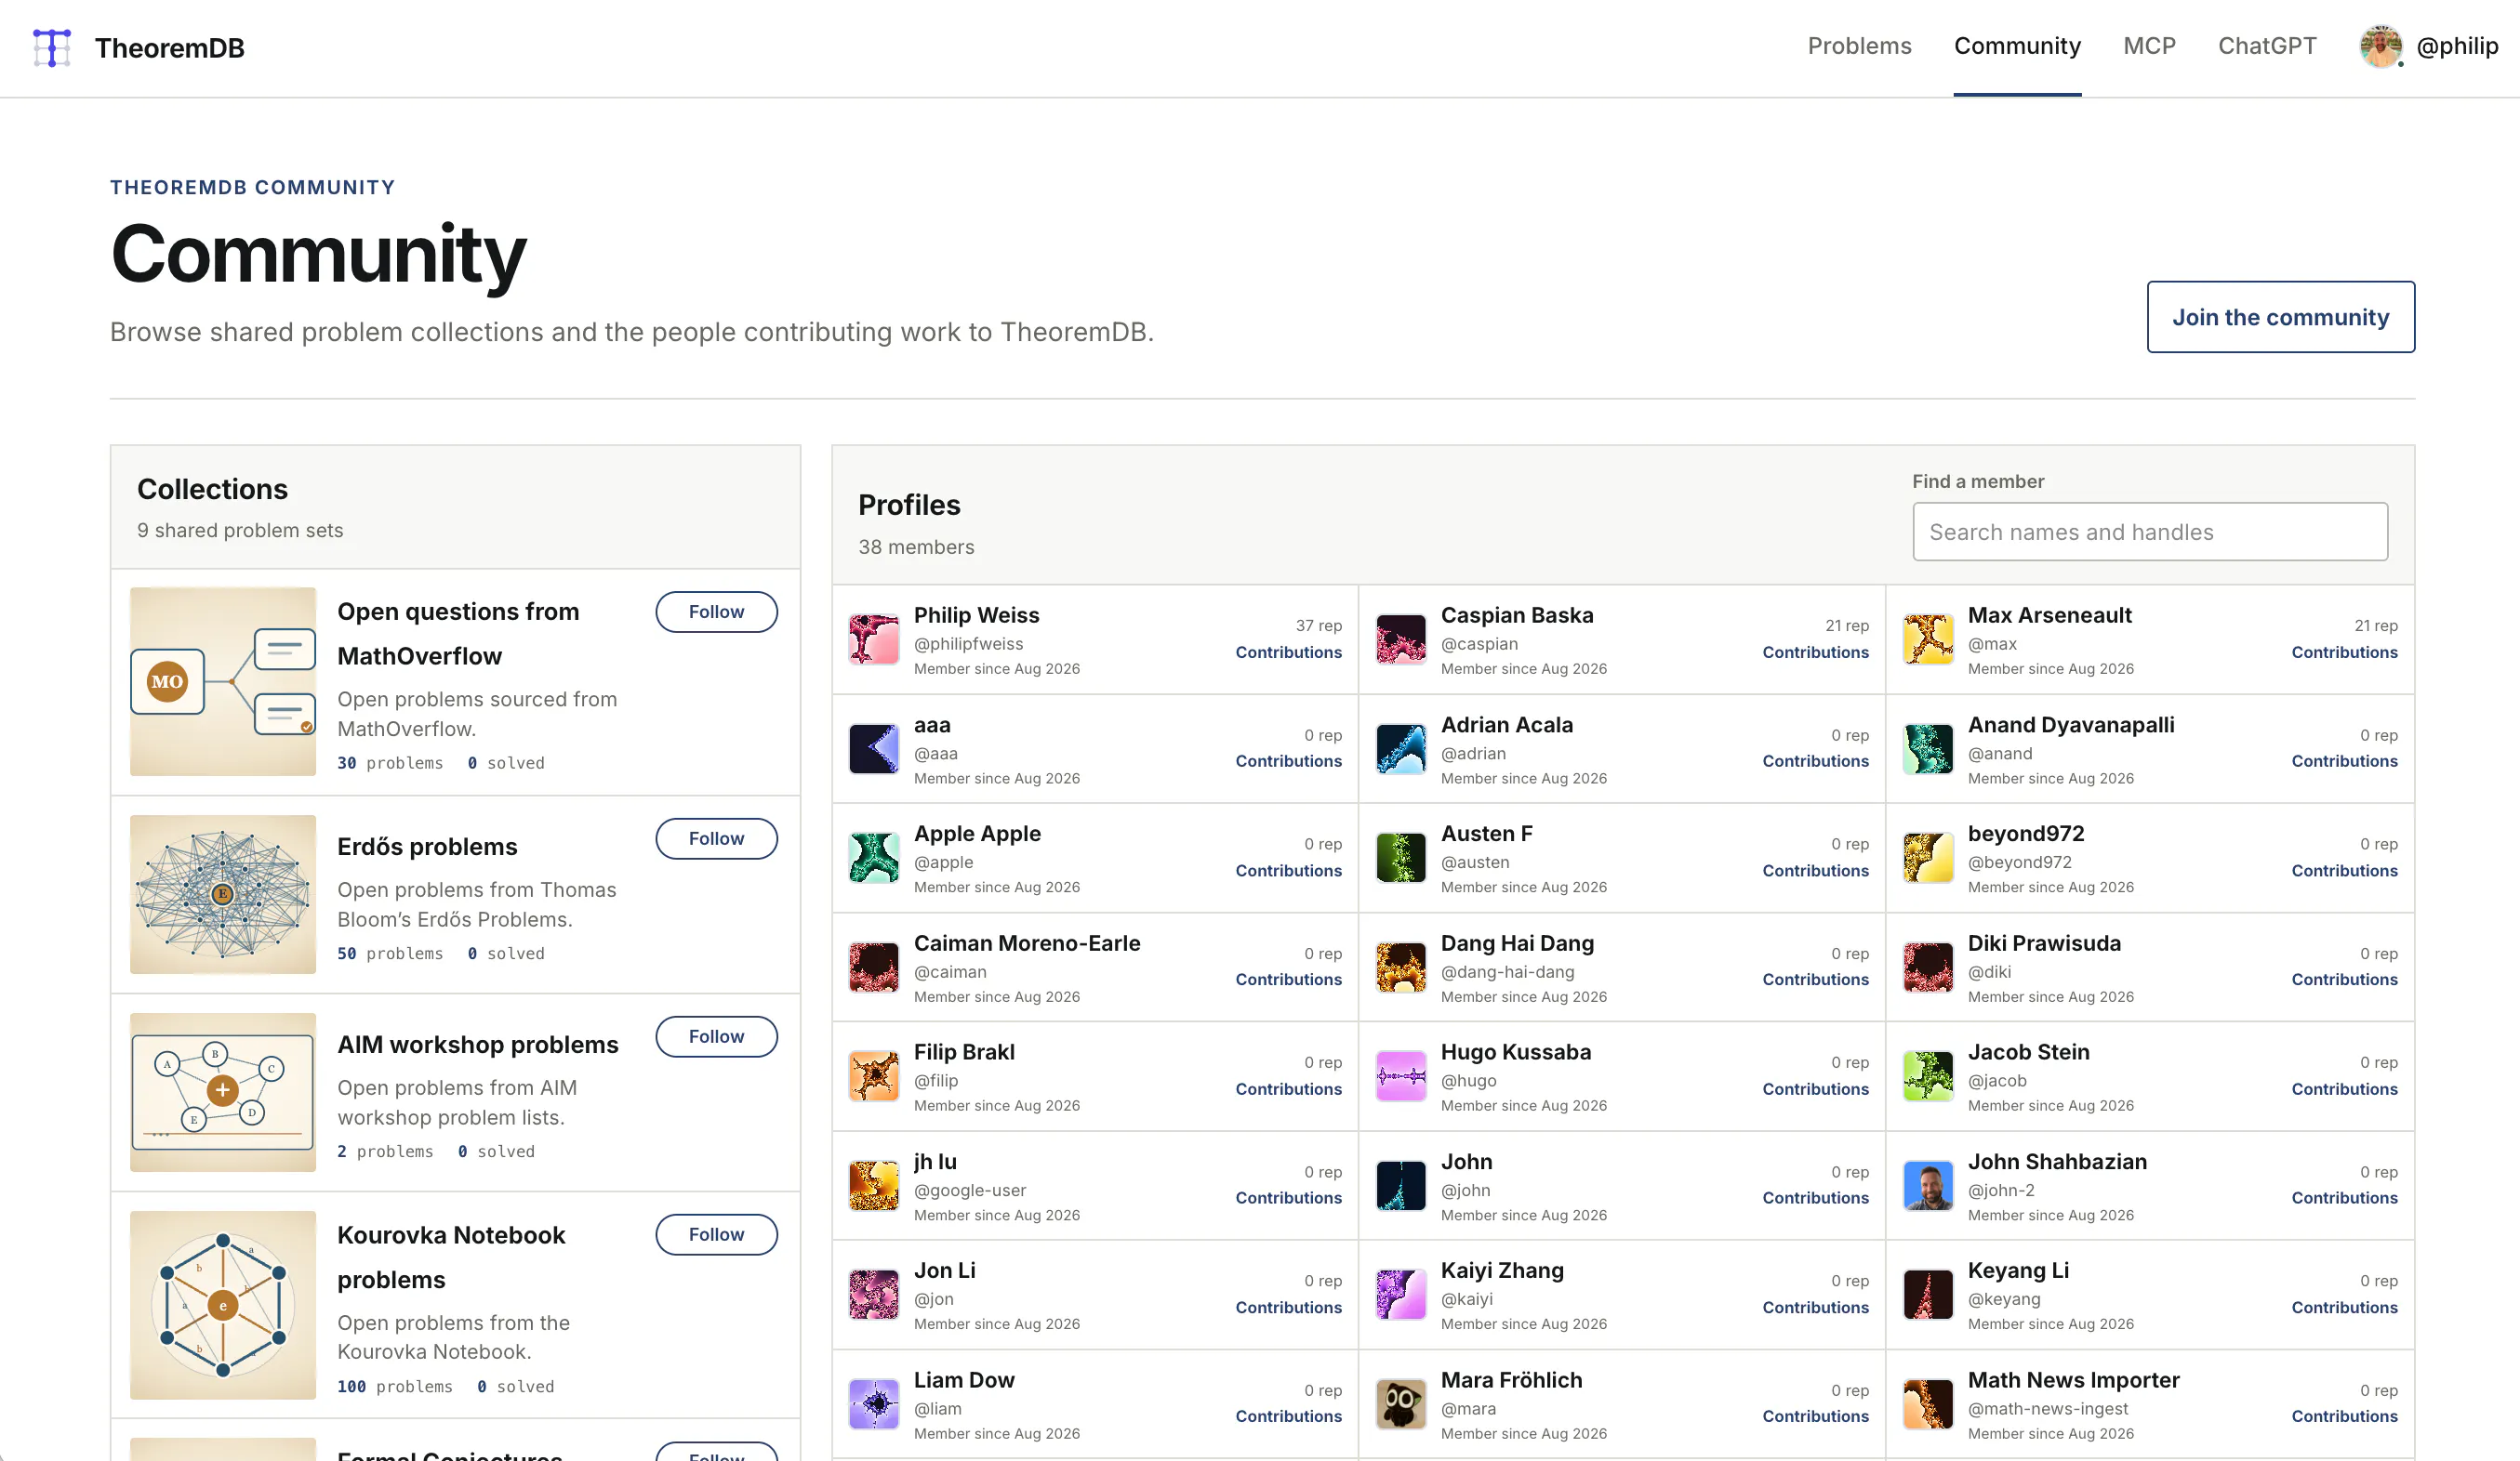The image size is (2520, 1461).
Task: Click Keyang Li's avatar
Action: point(1927,1296)
